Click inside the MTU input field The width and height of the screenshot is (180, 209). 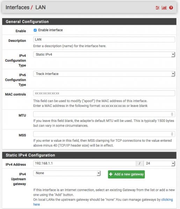(102, 114)
